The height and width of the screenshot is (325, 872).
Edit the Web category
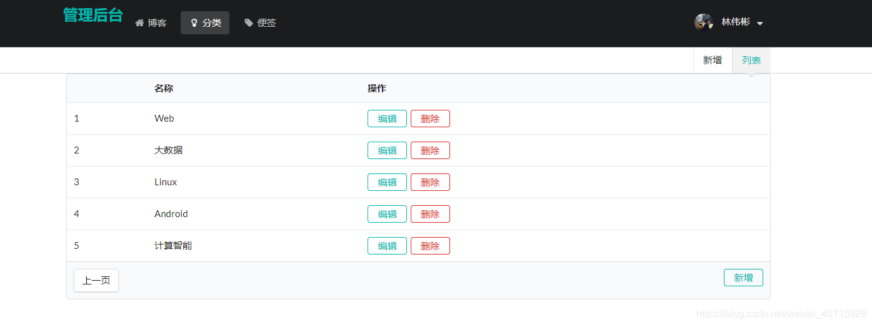click(387, 119)
